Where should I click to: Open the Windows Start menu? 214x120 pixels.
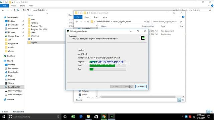coord(4,117)
